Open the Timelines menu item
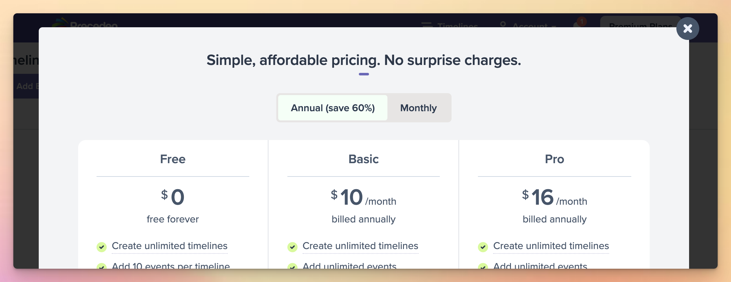The height and width of the screenshot is (282, 731). [x=457, y=25]
